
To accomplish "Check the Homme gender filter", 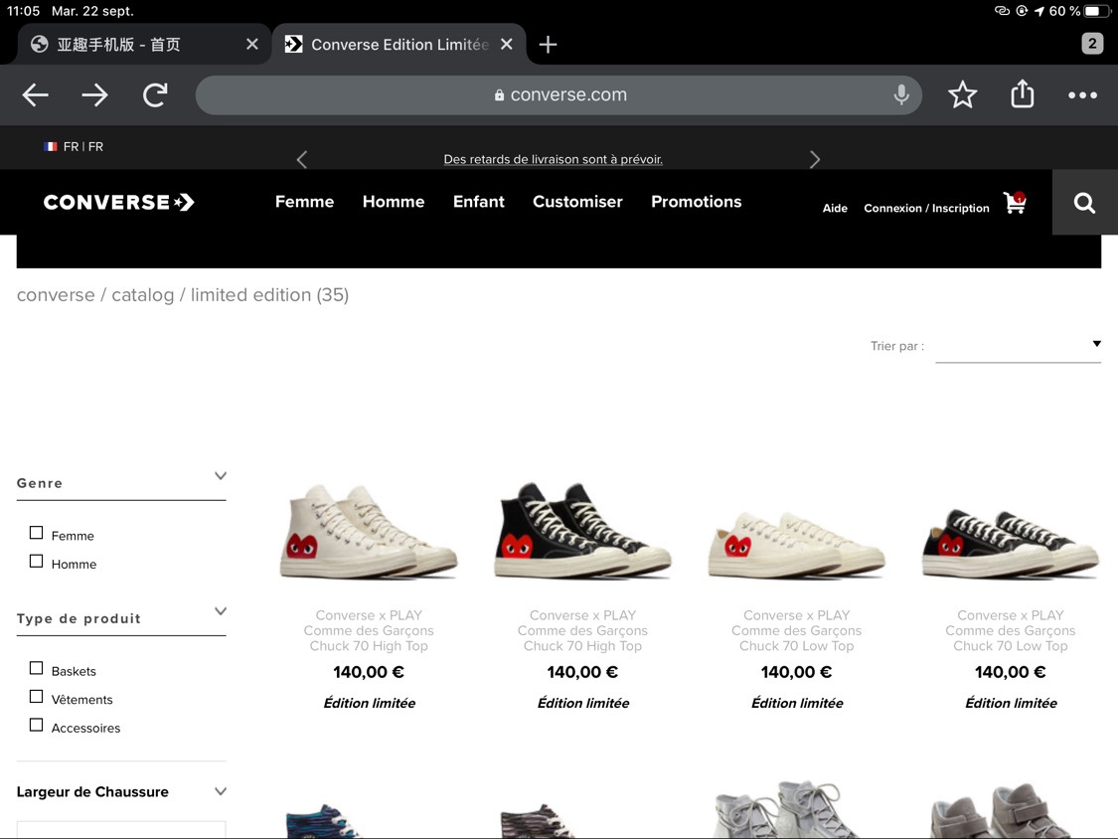I will [37, 562].
